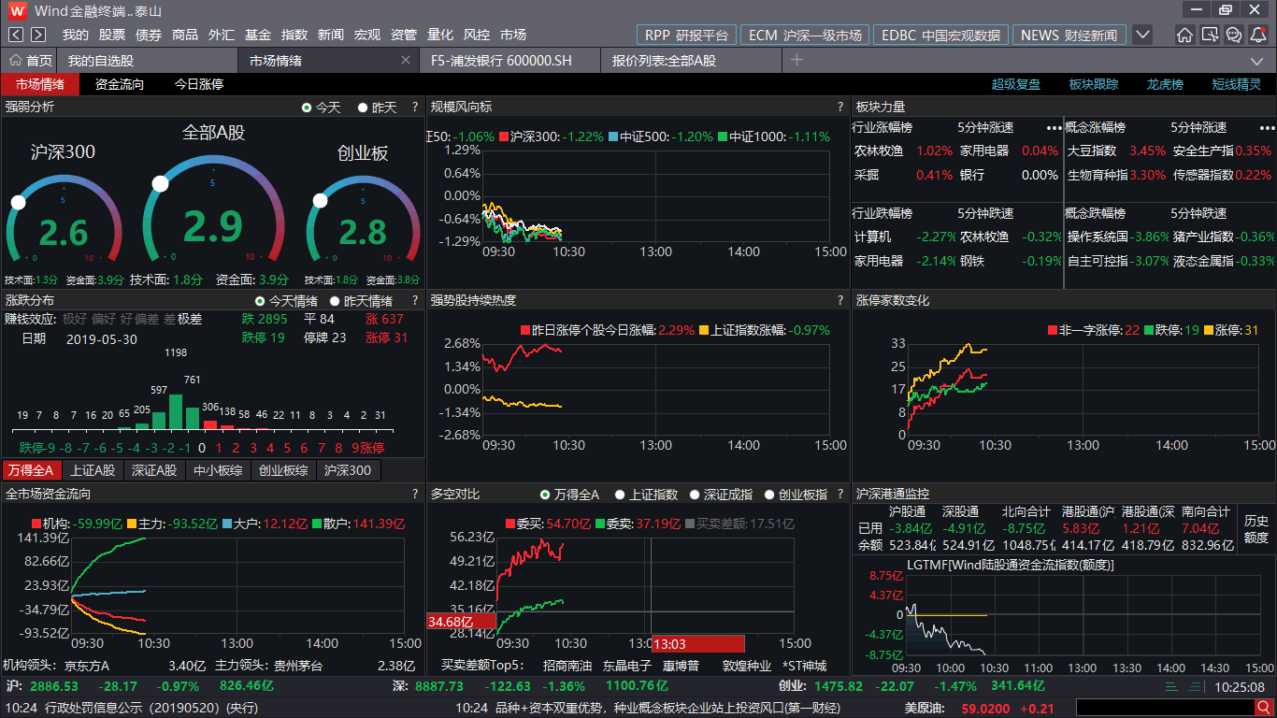This screenshot has height=718, width=1277.
Task: Go to the 首页 home tab
Action: coord(31,60)
